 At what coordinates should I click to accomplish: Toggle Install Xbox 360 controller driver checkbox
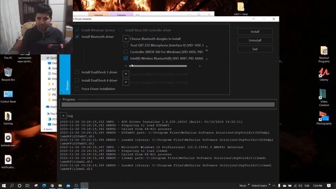121,30
